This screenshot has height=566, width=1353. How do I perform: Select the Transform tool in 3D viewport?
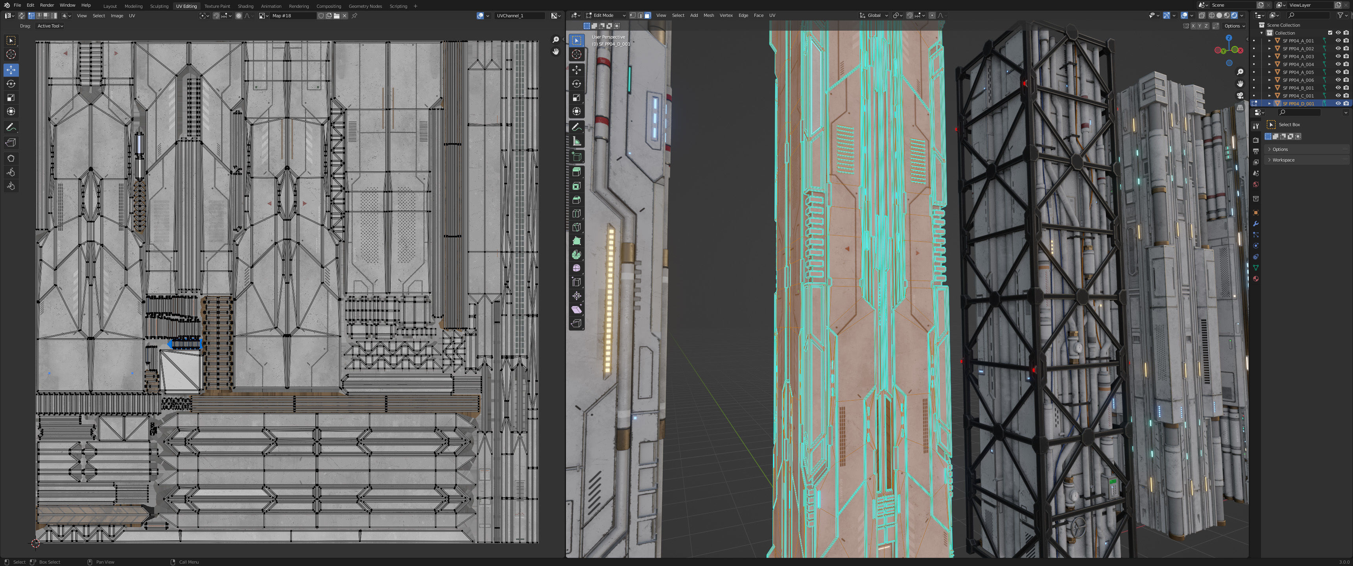click(x=577, y=111)
